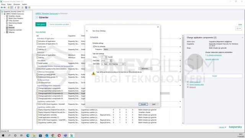The height and width of the screenshot is (138, 245).
Task: Click the Task View taskbar icon
Action: (21, 135)
